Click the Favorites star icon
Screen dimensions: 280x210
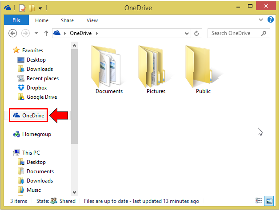pyautogui.click(x=16, y=50)
